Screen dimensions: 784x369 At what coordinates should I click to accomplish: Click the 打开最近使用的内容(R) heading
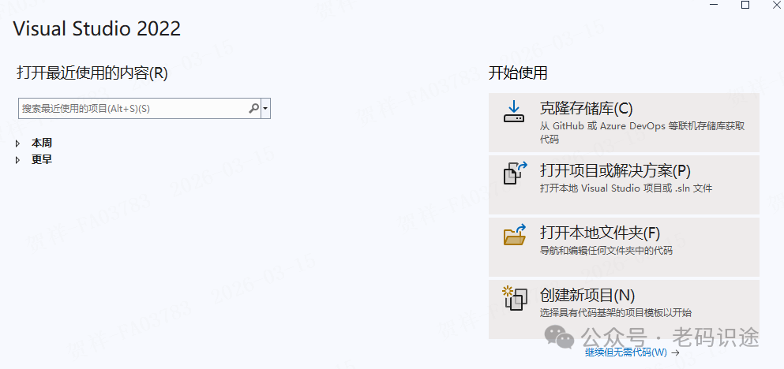(x=92, y=73)
